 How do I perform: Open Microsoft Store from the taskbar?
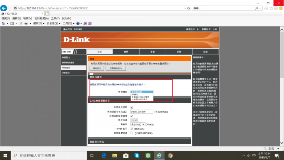pos(126,156)
